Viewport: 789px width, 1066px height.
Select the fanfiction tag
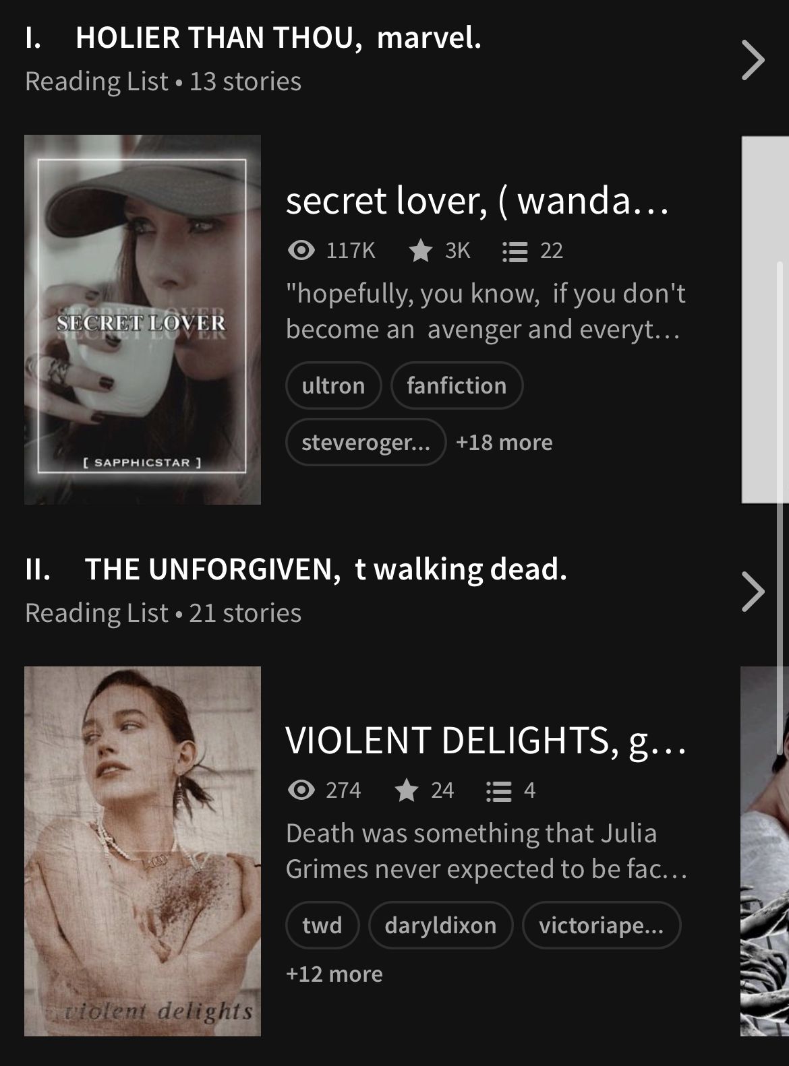click(457, 385)
